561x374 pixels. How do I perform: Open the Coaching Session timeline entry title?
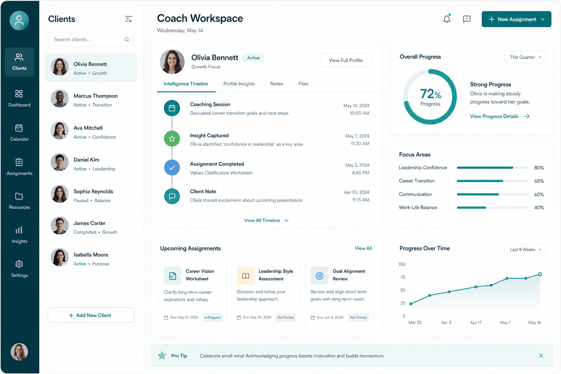click(210, 104)
